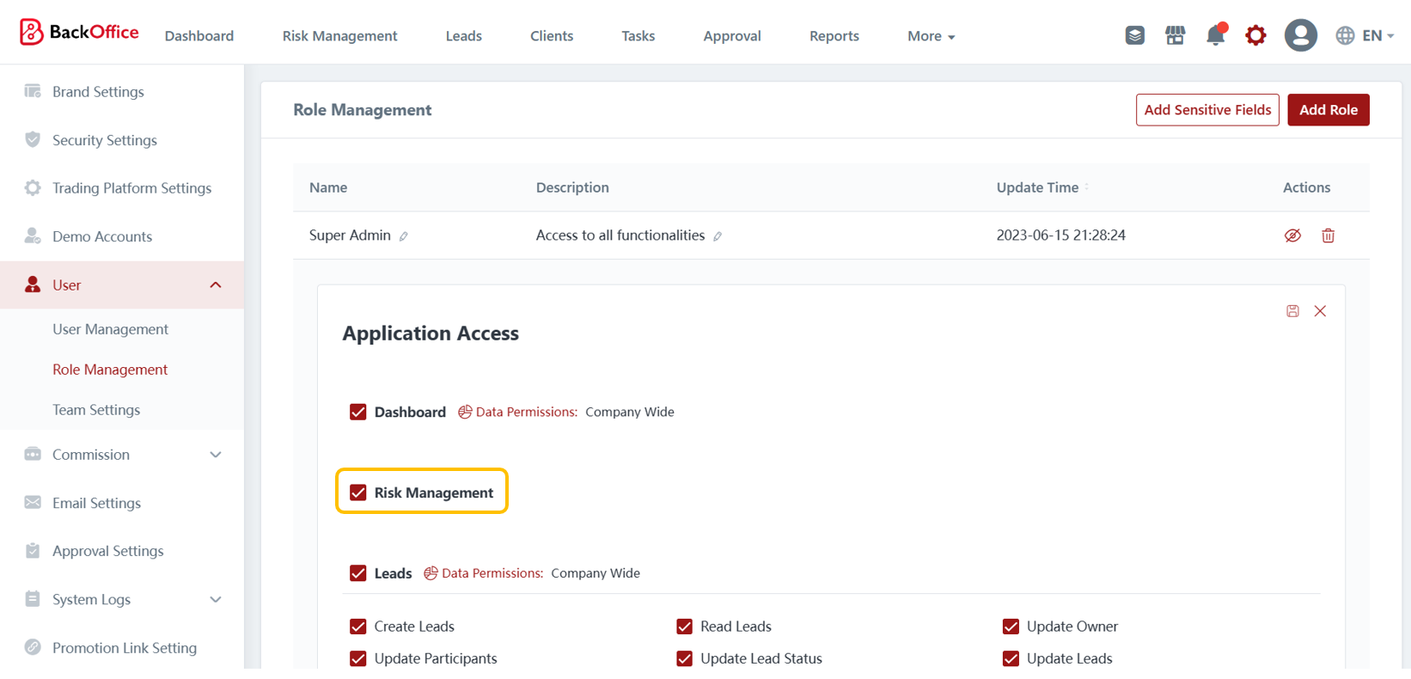Go to the Reports menu
Image resolution: width=1411 pixels, height=679 pixels.
(834, 36)
